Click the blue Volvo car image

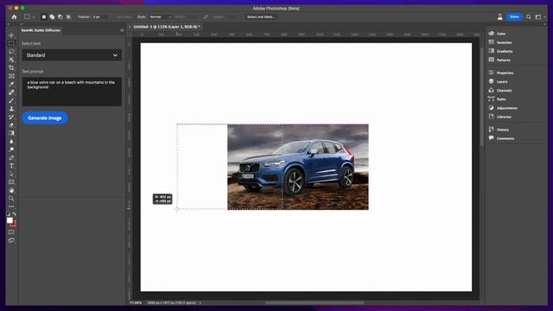[x=298, y=167]
